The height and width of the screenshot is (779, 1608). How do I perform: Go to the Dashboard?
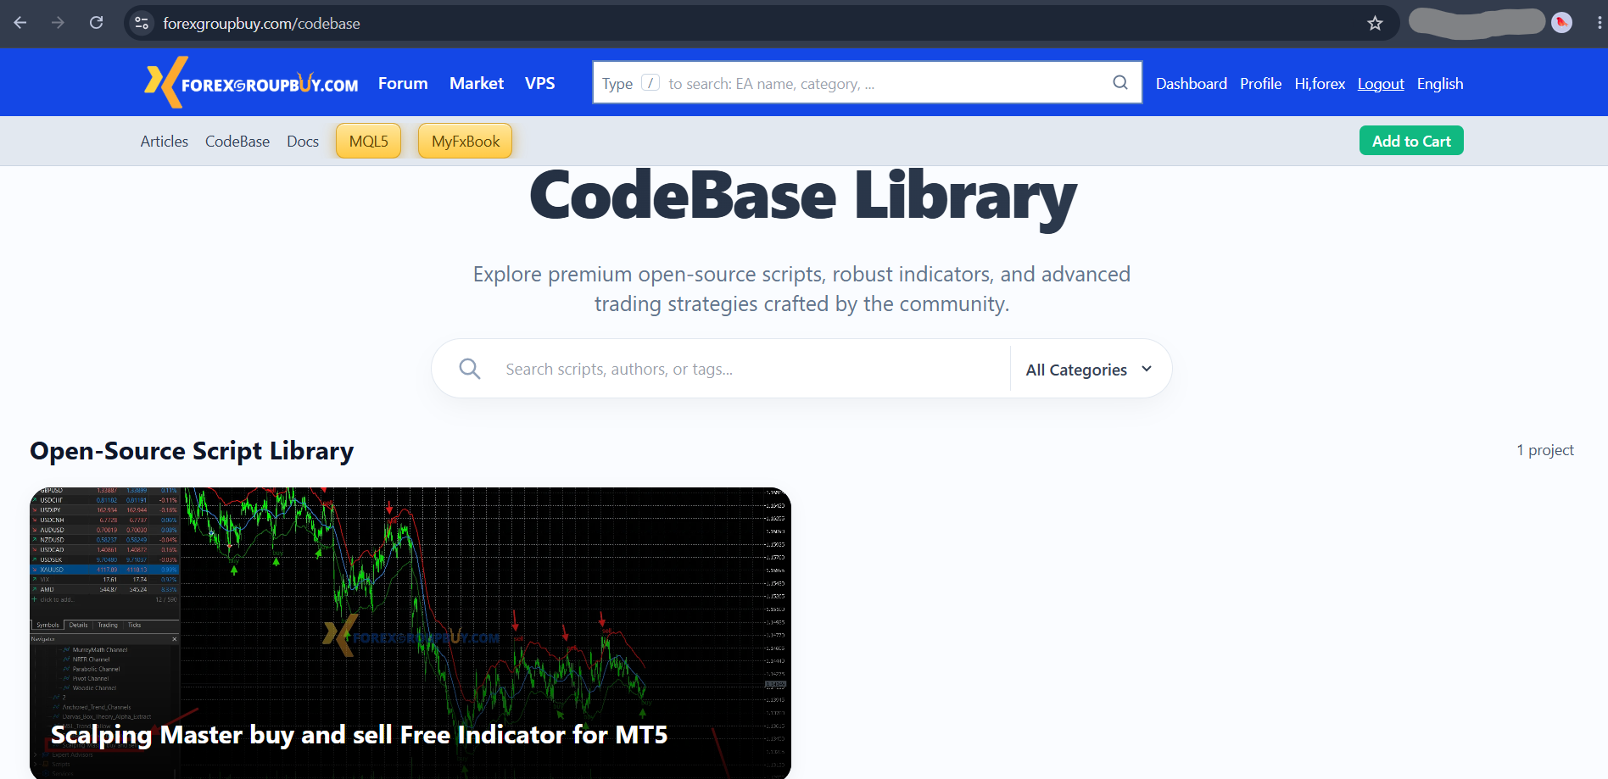click(1192, 83)
